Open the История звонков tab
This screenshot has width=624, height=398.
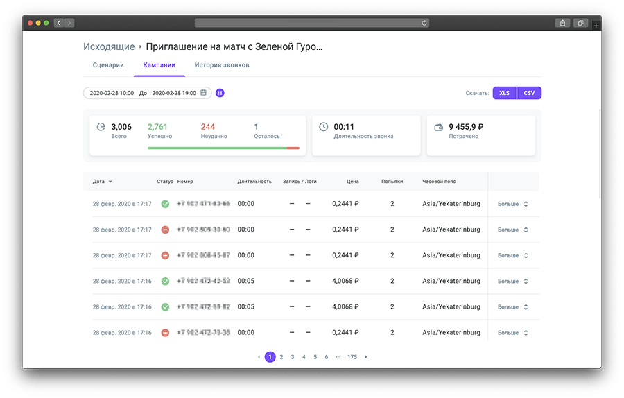(x=221, y=65)
